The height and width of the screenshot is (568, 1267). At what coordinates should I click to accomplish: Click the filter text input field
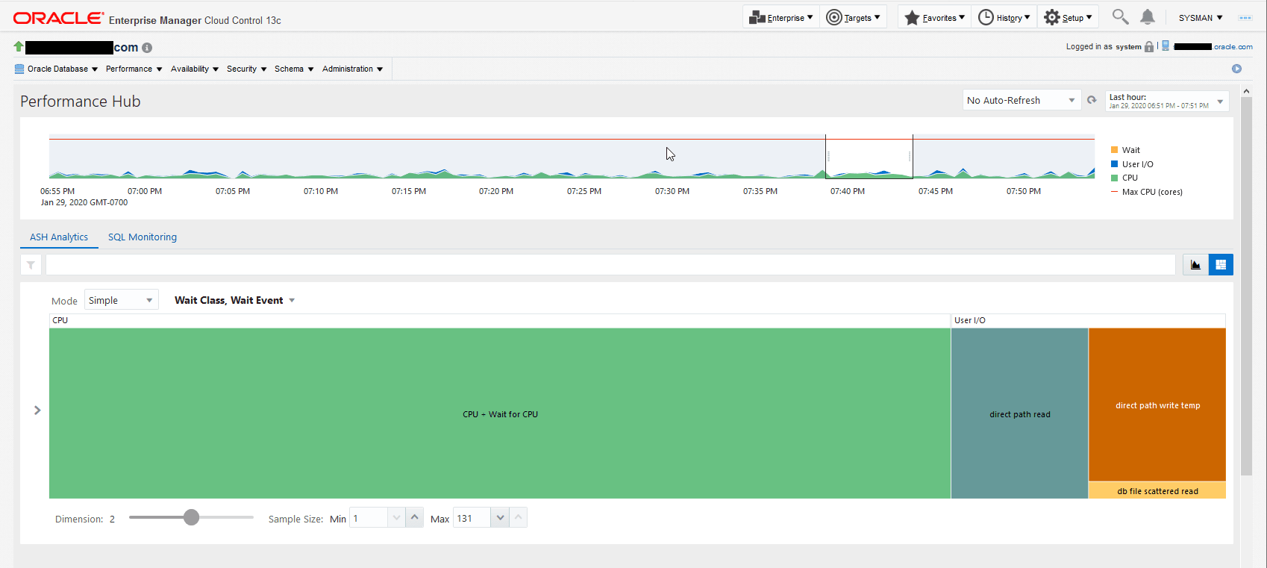pos(610,265)
